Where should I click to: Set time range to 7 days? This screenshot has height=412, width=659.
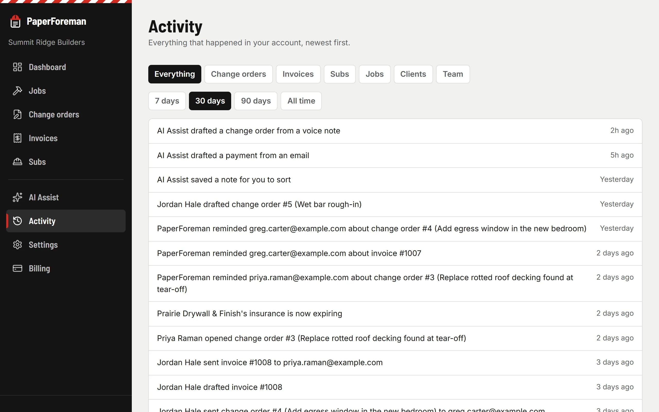[167, 101]
